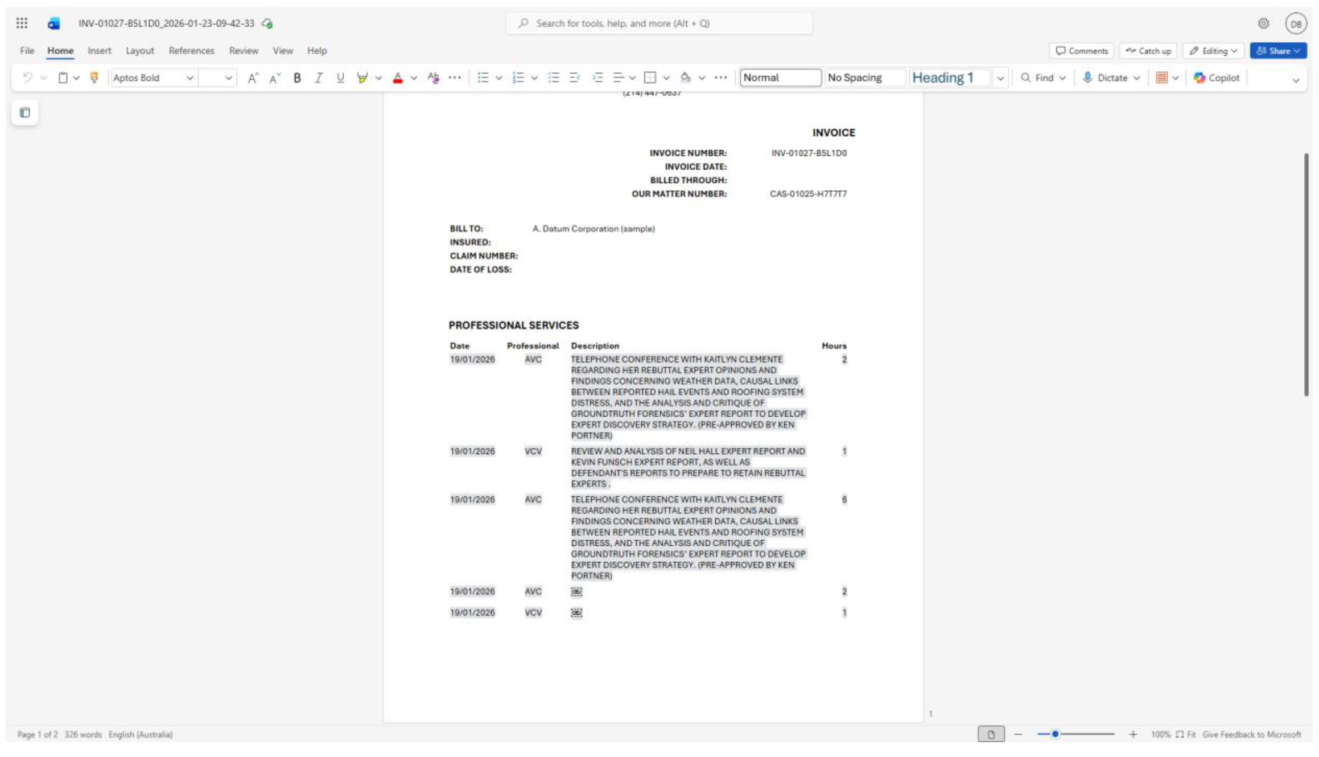Expand the styles gallery arrow
This screenshot has width=1319, height=757.
click(1000, 78)
